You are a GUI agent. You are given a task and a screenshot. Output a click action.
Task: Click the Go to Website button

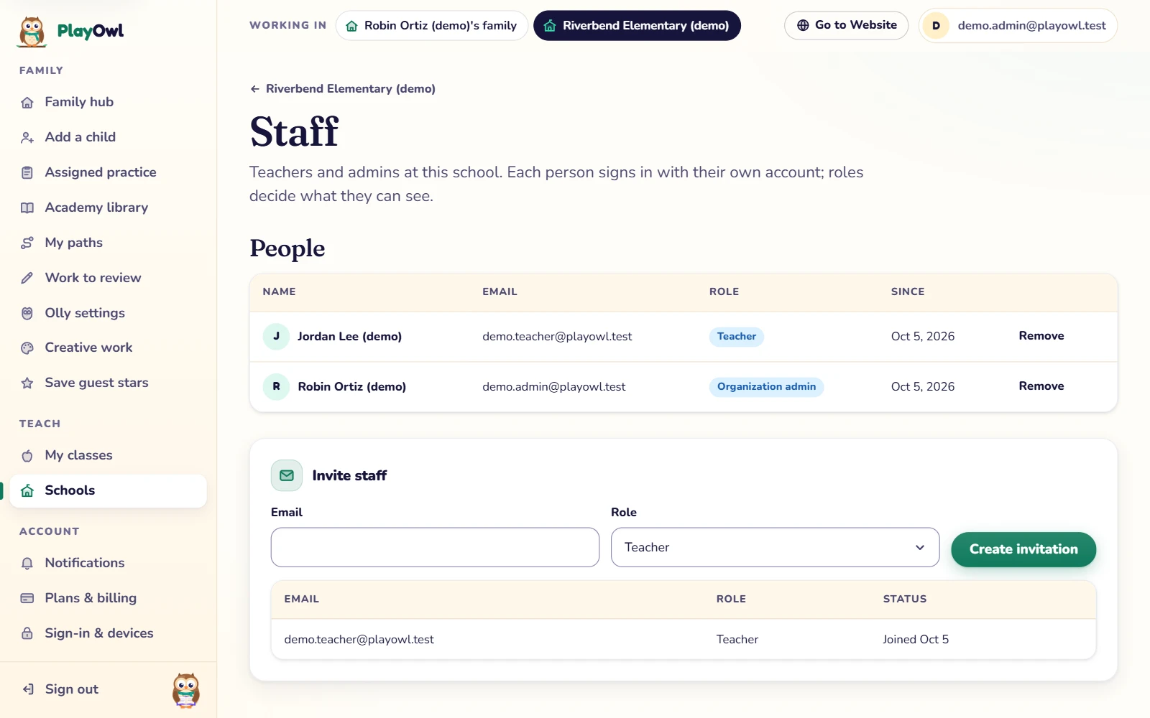[x=847, y=25]
